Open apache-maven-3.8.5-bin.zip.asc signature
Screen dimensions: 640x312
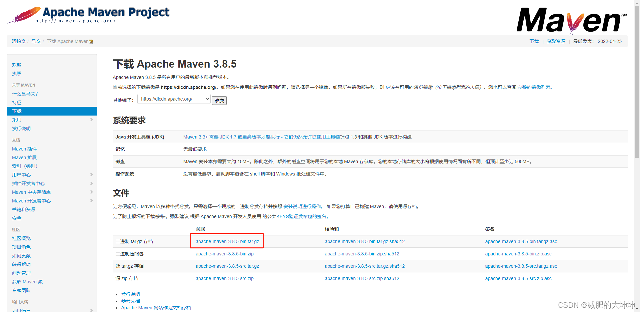tap(518, 254)
